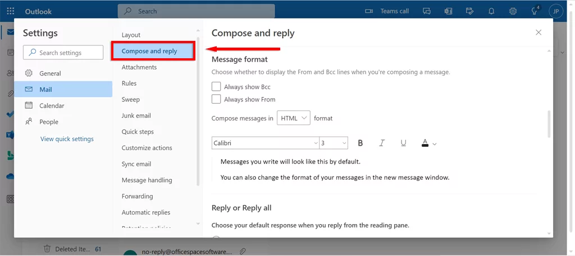Enable Always show From checkbox
The width and height of the screenshot is (575, 256).
point(216,99)
